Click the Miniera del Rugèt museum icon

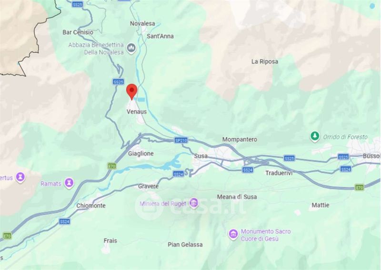tap(194, 203)
